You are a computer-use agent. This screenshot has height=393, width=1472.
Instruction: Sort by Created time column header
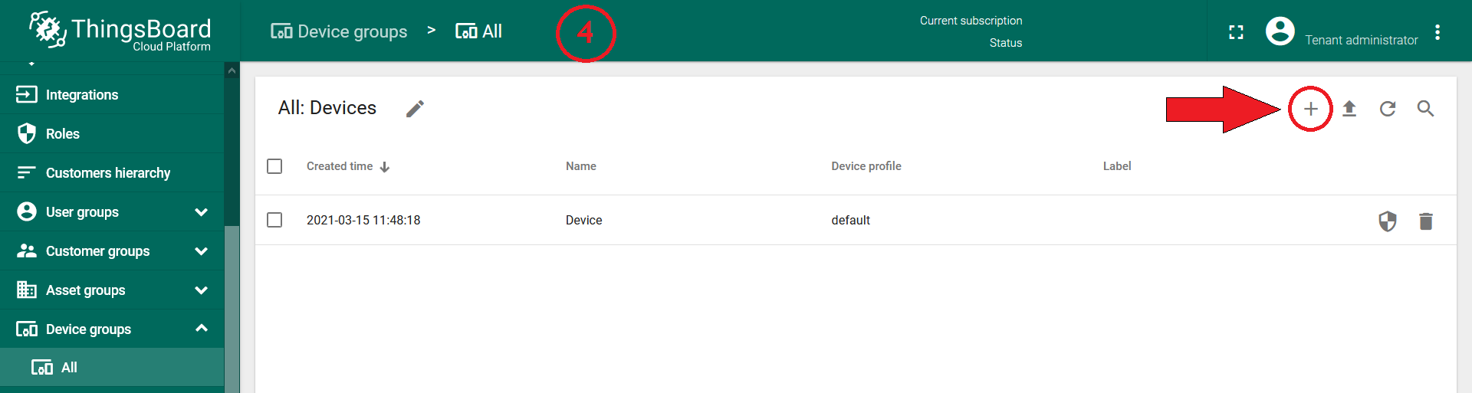coord(340,166)
